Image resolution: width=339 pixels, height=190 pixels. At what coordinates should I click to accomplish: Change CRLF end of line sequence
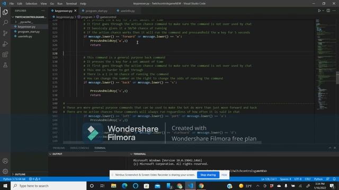coord(308,179)
